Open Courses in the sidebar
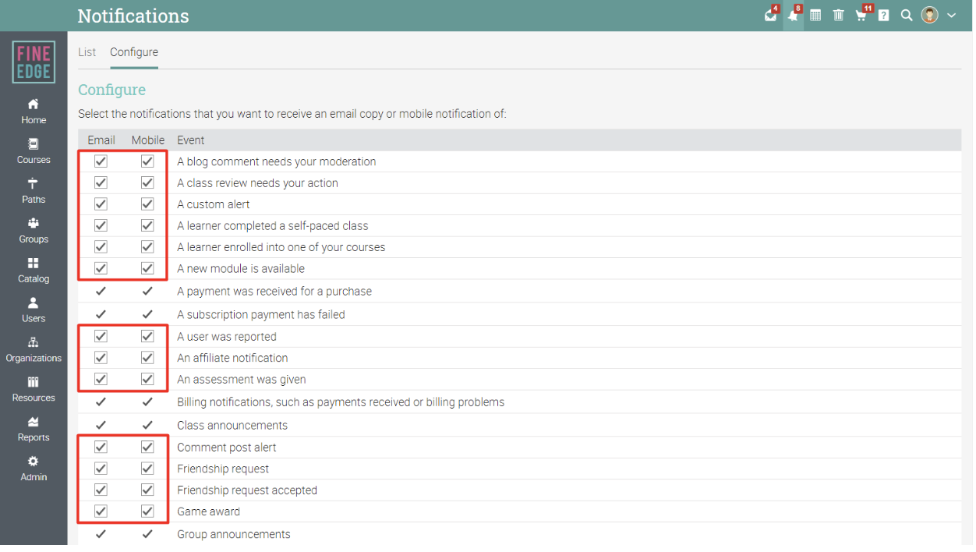Image resolution: width=976 pixels, height=552 pixels. pyautogui.click(x=34, y=151)
